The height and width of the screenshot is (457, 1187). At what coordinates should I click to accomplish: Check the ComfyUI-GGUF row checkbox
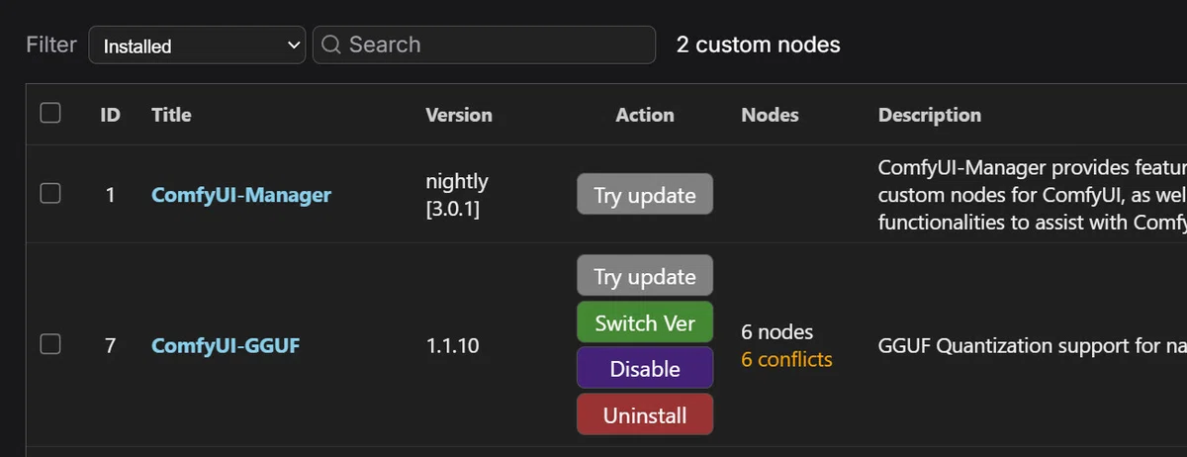click(50, 344)
